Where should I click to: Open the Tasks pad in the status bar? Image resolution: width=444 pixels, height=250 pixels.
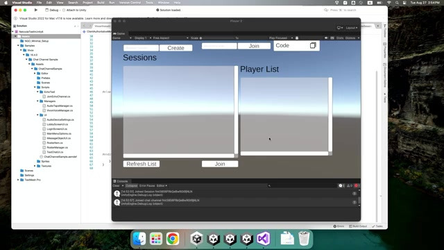377,226
